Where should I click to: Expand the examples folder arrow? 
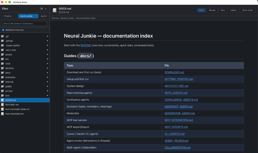pos(48,78)
